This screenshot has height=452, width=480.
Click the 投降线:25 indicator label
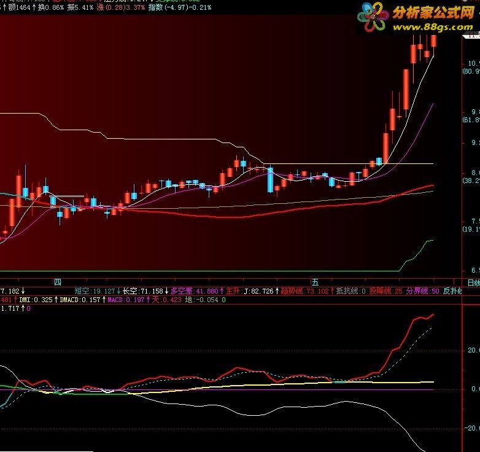point(385,291)
